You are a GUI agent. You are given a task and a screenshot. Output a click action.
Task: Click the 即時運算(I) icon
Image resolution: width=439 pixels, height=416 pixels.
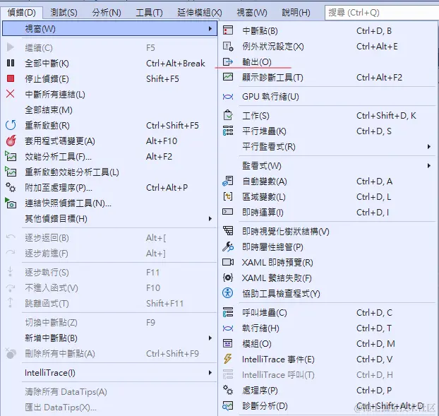(x=228, y=212)
